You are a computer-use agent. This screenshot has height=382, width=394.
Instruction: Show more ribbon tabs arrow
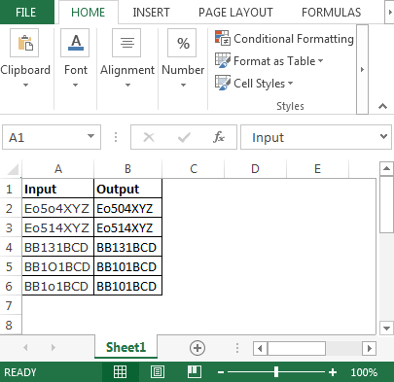tap(389, 13)
